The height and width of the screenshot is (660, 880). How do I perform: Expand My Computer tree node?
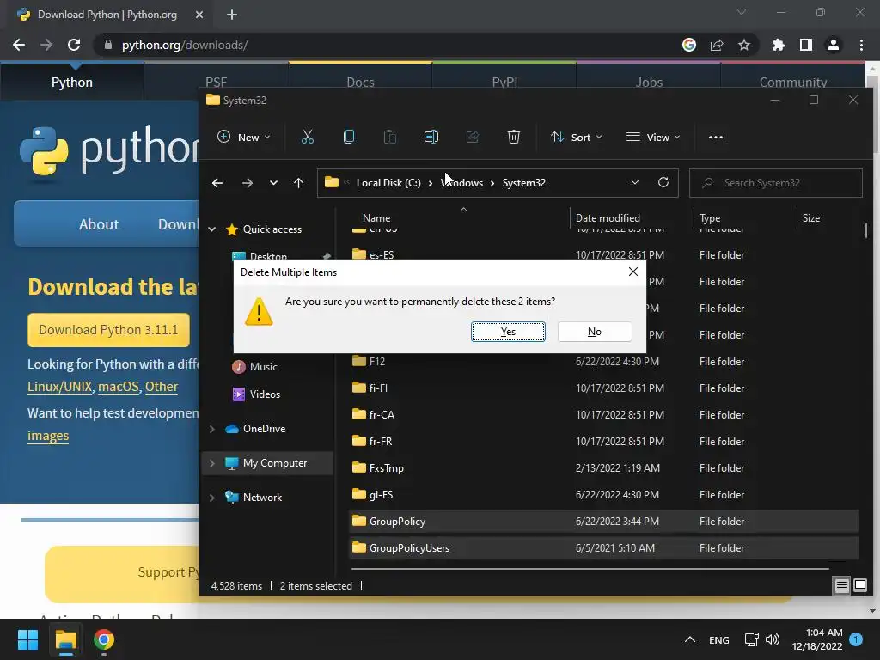[x=212, y=463]
